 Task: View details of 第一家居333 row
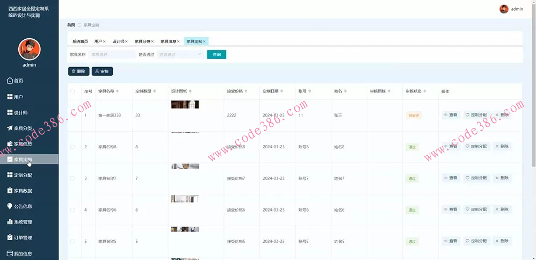(451, 115)
